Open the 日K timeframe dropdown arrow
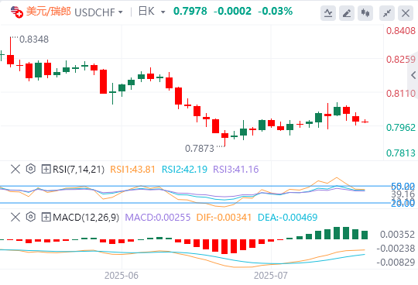Viewport: 418px width, 285px height. click(163, 12)
